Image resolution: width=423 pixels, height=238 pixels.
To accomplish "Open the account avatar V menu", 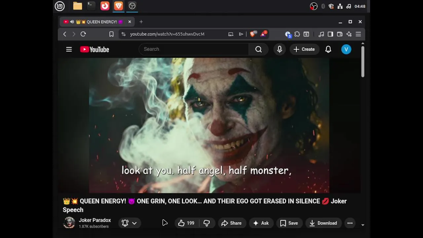I will [346, 49].
